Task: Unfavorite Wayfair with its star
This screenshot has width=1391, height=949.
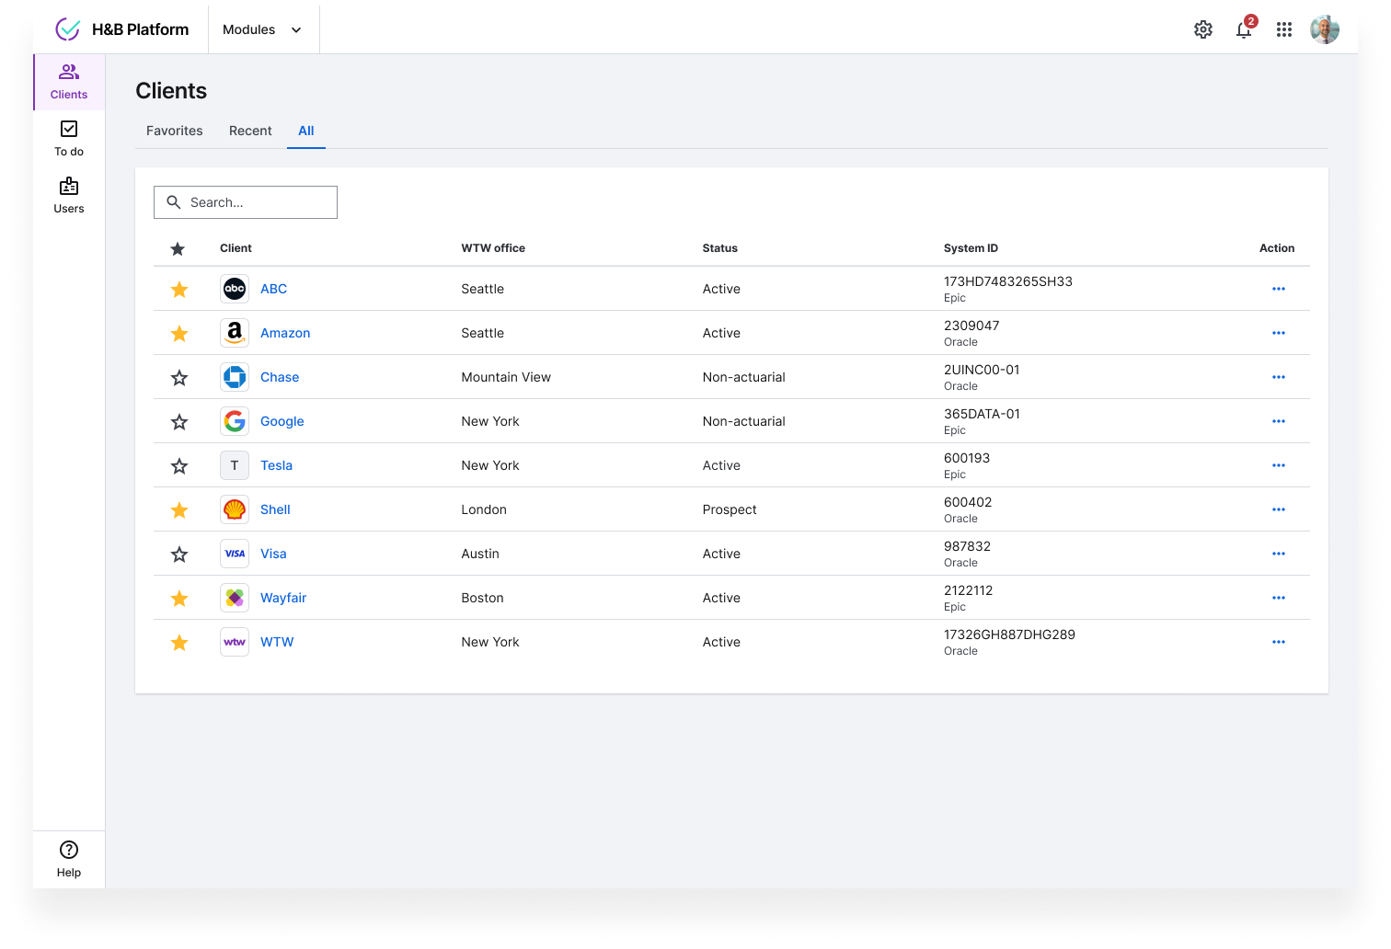Action: (x=179, y=599)
